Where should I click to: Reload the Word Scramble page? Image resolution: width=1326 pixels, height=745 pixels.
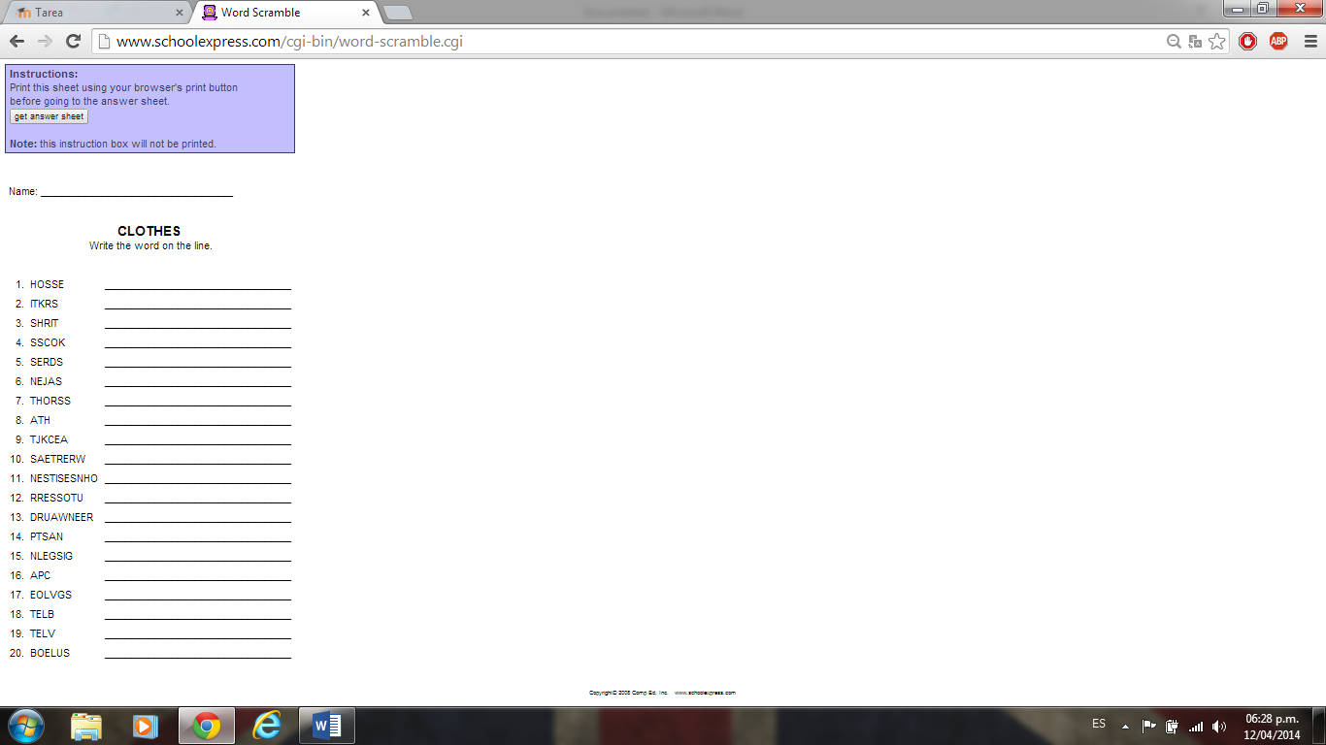click(73, 42)
